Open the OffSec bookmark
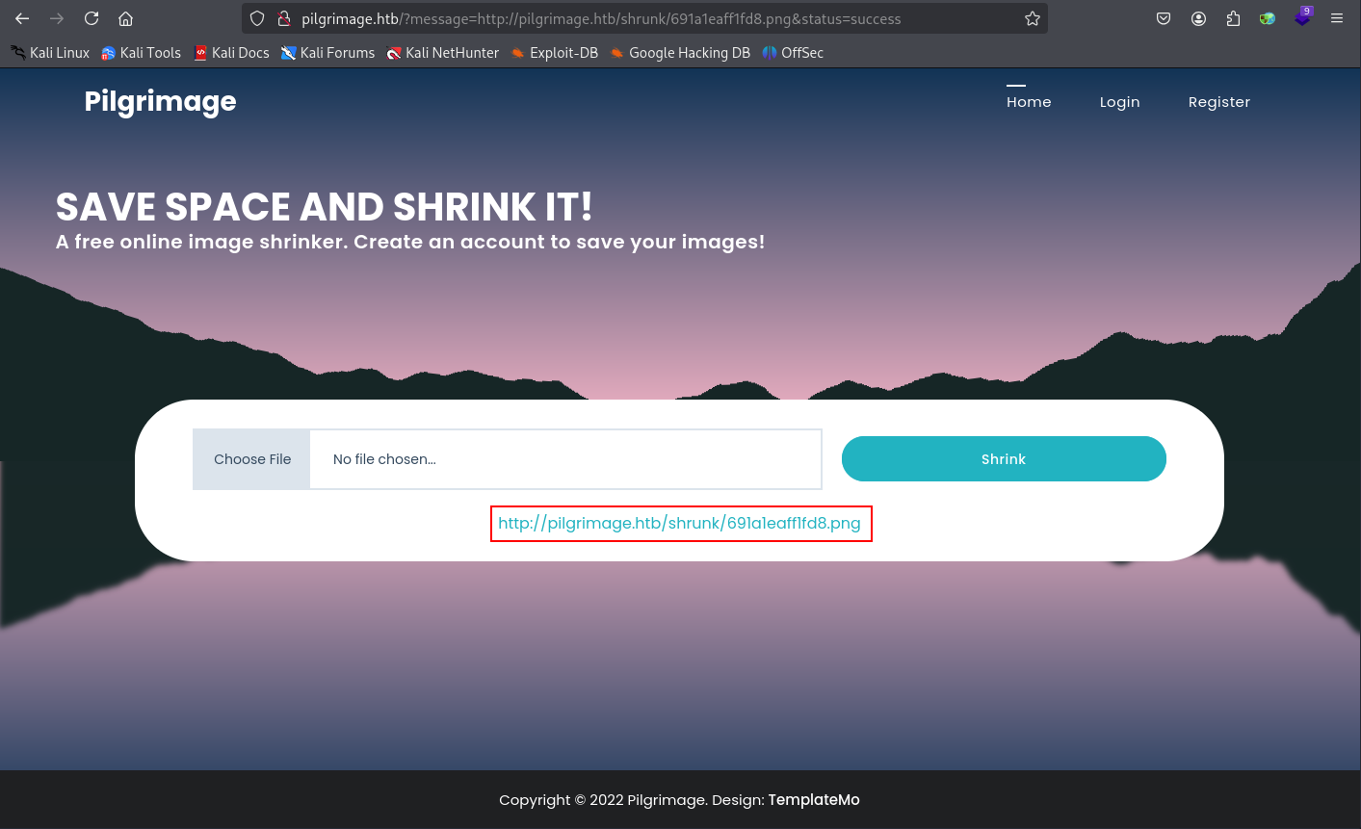This screenshot has width=1361, height=829. click(793, 53)
